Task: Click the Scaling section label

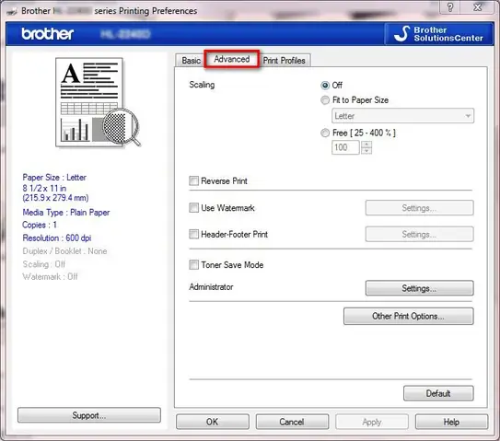Action: (202, 85)
